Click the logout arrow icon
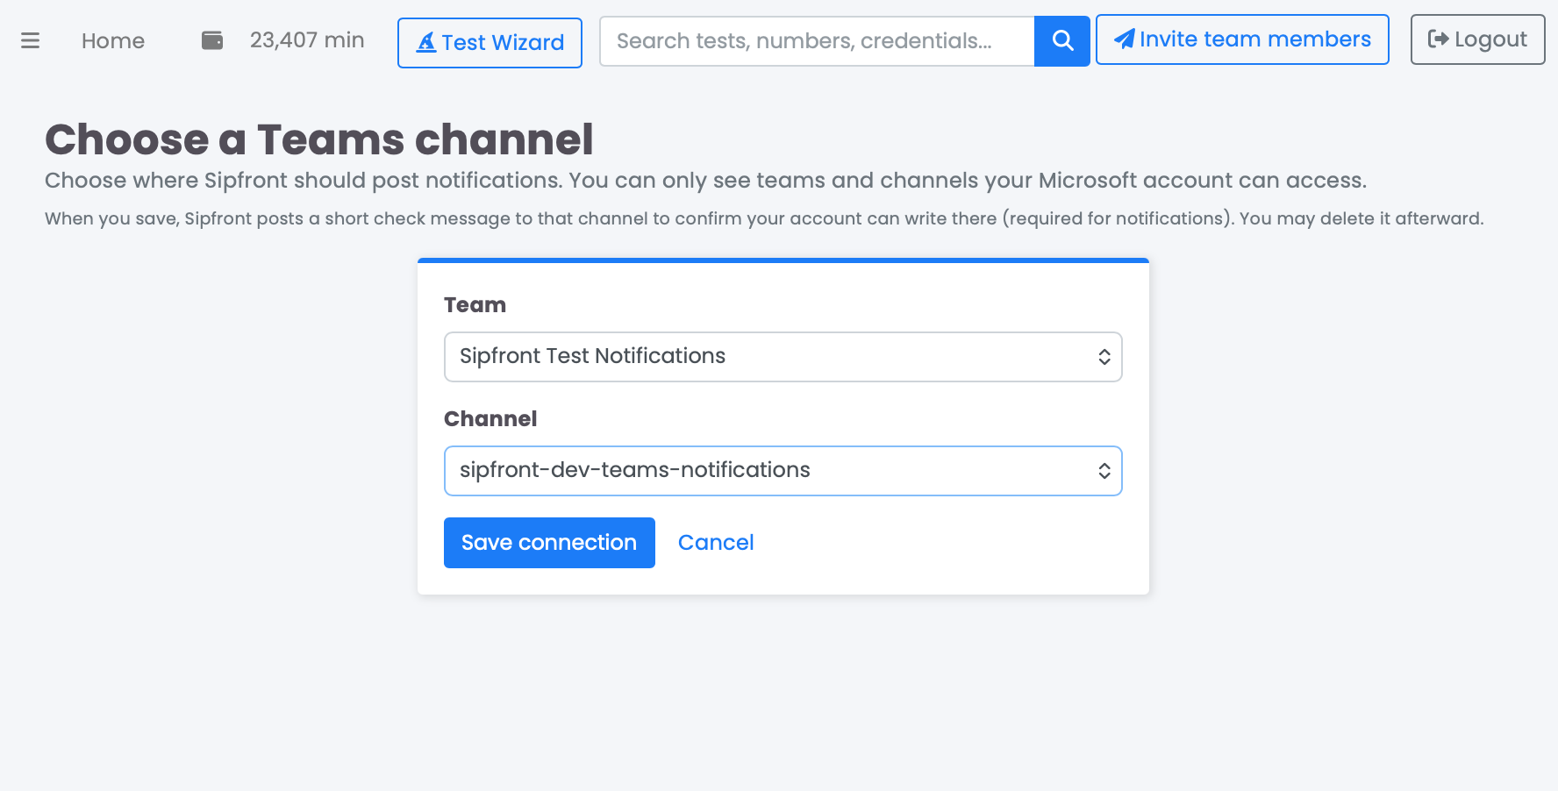Image resolution: width=1558 pixels, height=791 pixels. [1436, 39]
